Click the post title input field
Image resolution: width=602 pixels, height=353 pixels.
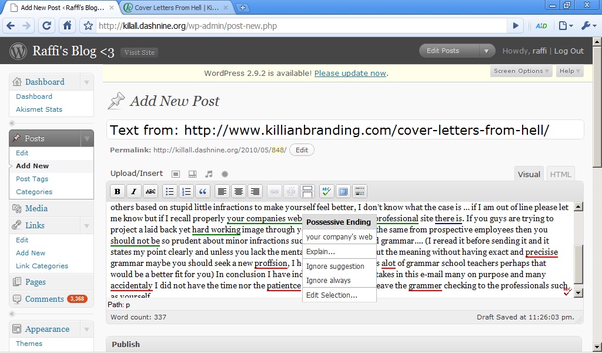345,130
